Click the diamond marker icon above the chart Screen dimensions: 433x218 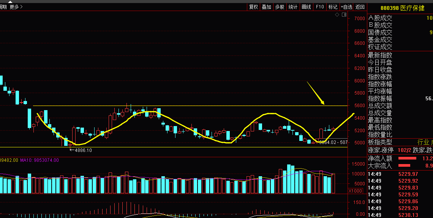[x=337, y=15]
